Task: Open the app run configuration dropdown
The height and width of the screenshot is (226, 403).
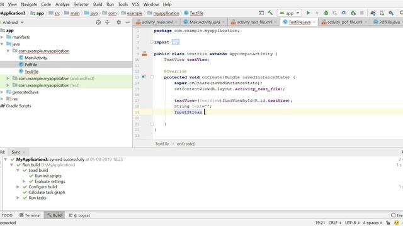Action: (x=289, y=13)
